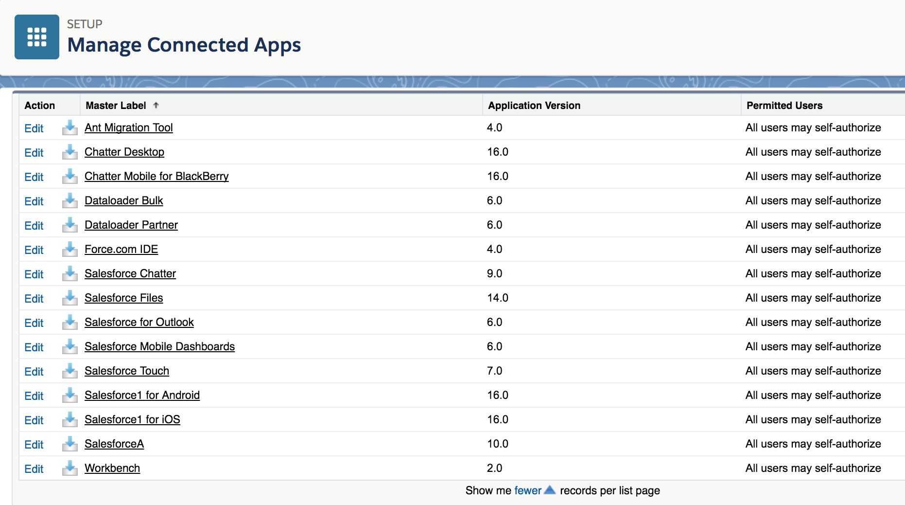The width and height of the screenshot is (905, 505).
Task: Edit the Salesforce1 for iOS app
Action: [34, 420]
